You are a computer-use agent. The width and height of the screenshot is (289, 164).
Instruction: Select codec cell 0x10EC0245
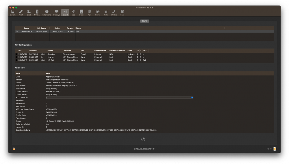(x=57, y=32)
